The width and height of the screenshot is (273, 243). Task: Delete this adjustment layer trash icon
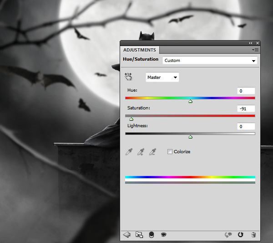[254, 235]
